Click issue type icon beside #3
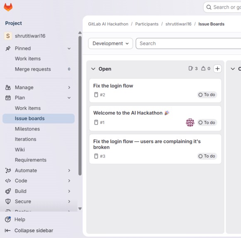The height and width of the screenshot is (238, 241). coord(96,156)
